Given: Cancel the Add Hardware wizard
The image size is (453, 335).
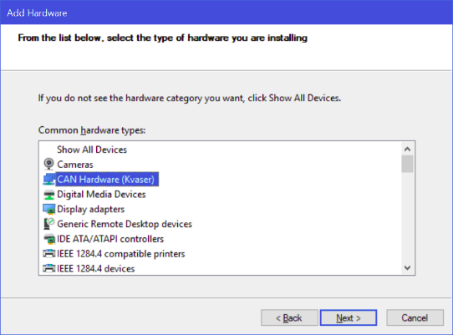Looking at the screenshot, I should click(x=415, y=318).
